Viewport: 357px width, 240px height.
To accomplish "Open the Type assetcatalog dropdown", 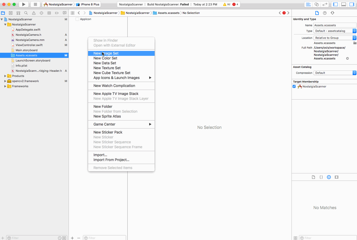I will pyautogui.click(x=335, y=31).
